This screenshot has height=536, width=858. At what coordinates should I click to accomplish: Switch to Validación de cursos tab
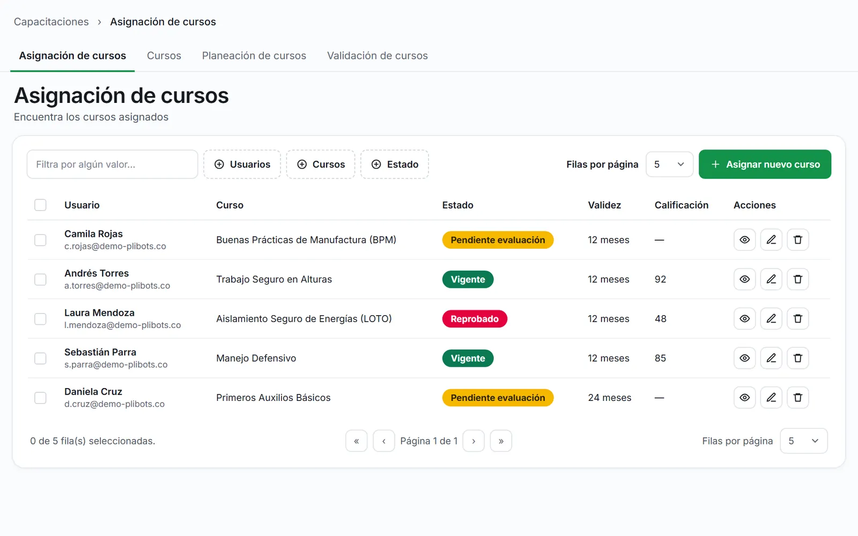[x=378, y=56]
